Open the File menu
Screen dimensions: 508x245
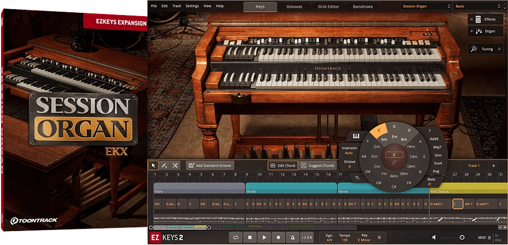(154, 6)
